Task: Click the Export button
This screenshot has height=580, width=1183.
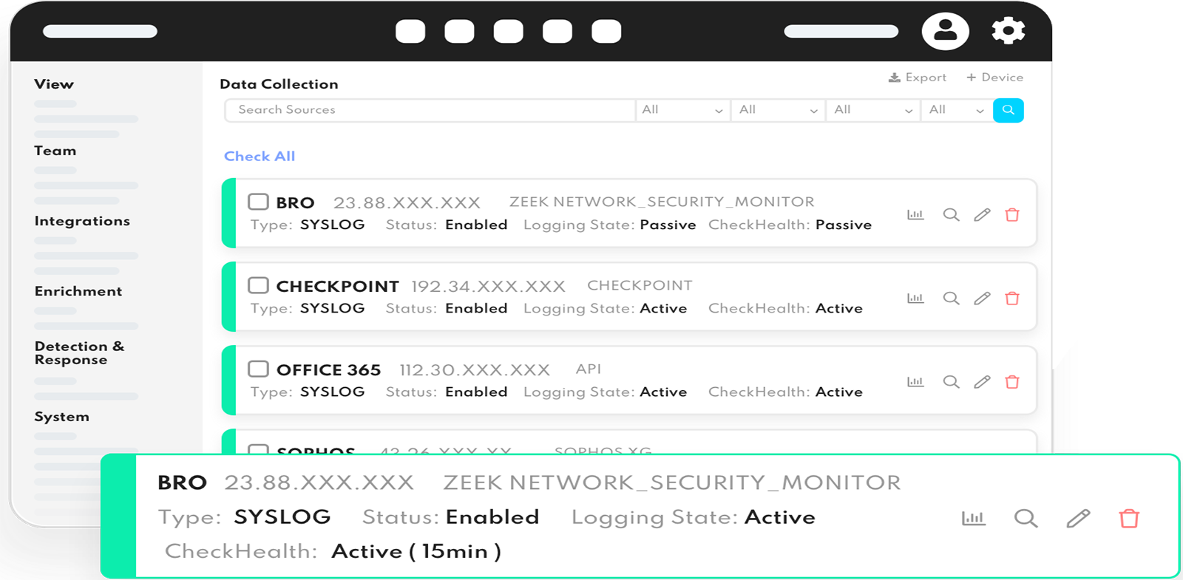Action: click(918, 78)
